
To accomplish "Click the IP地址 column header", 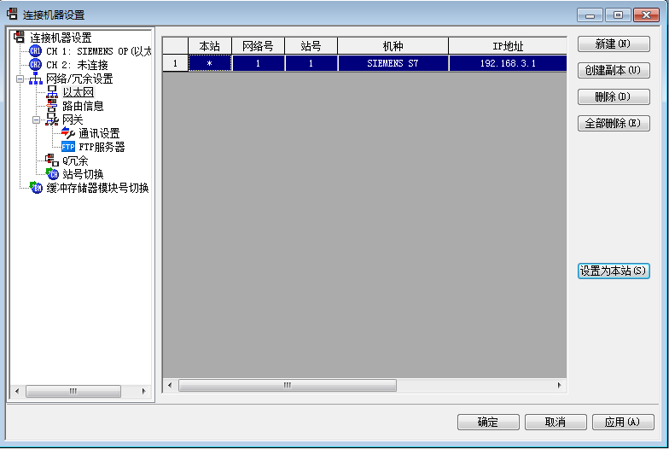I will point(508,46).
